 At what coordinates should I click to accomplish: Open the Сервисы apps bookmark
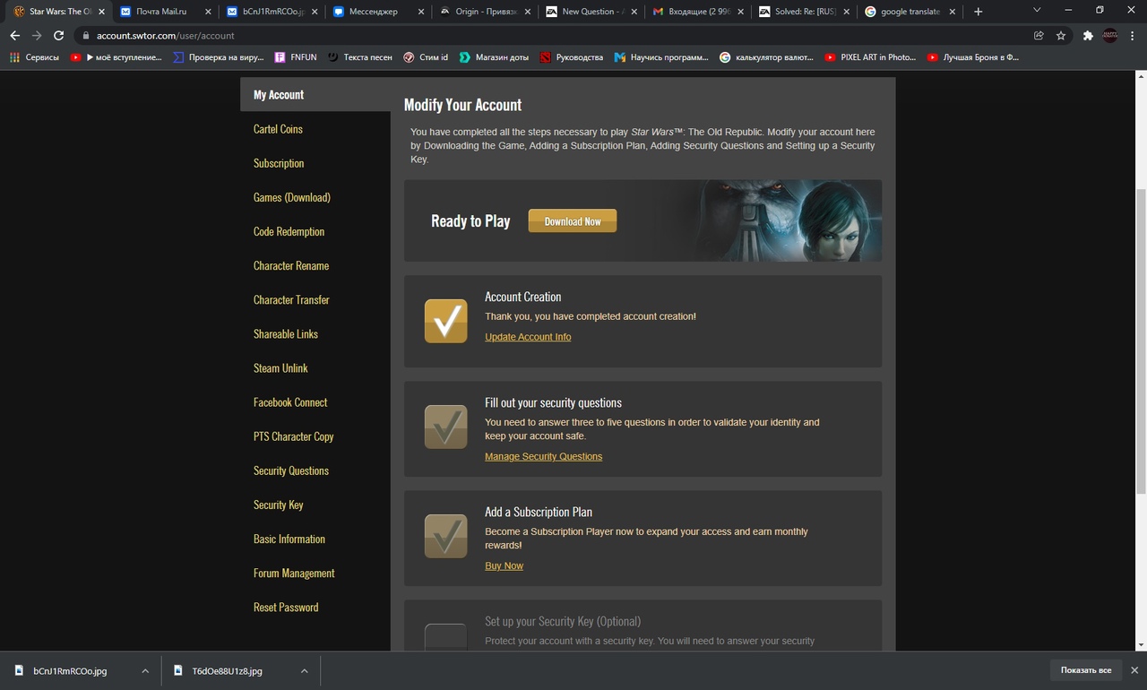point(34,57)
